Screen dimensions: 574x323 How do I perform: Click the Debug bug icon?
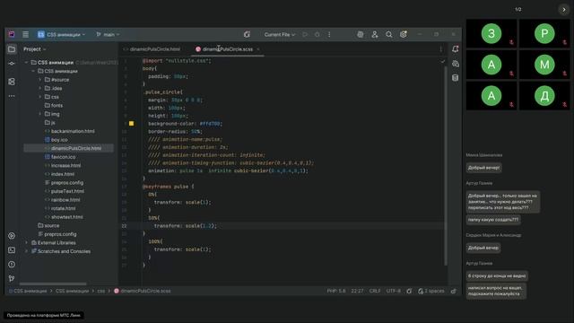tap(317, 34)
